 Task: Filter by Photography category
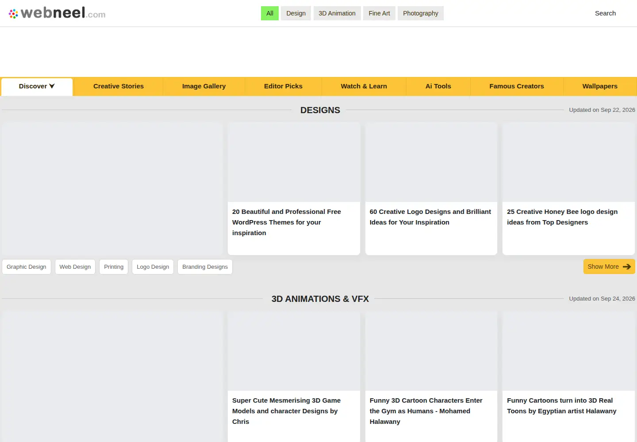421,13
